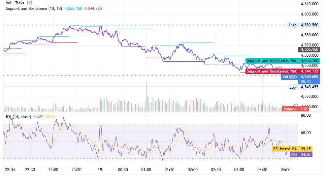This screenshot has width=325, height=176.
Task: Click the 02:30 time axis label
Action: click(216, 170)
